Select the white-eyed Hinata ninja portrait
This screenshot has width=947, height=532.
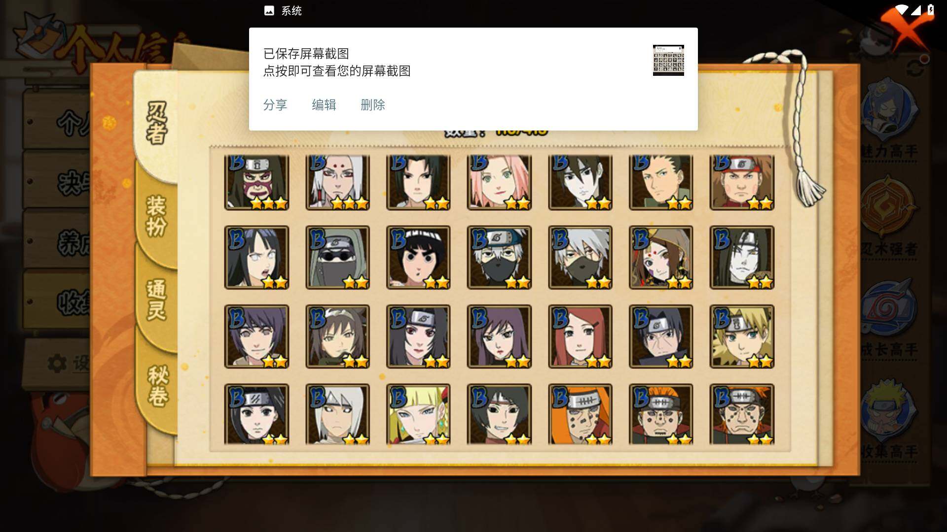pyautogui.click(x=256, y=257)
